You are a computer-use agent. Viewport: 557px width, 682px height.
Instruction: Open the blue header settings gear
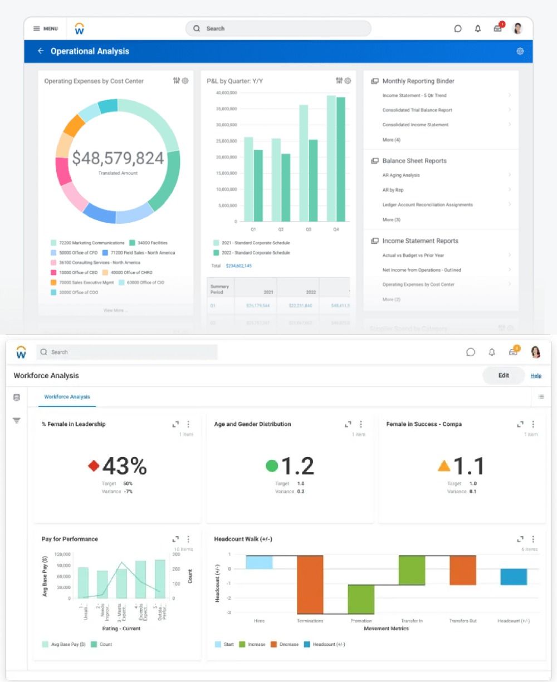(520, 51)
